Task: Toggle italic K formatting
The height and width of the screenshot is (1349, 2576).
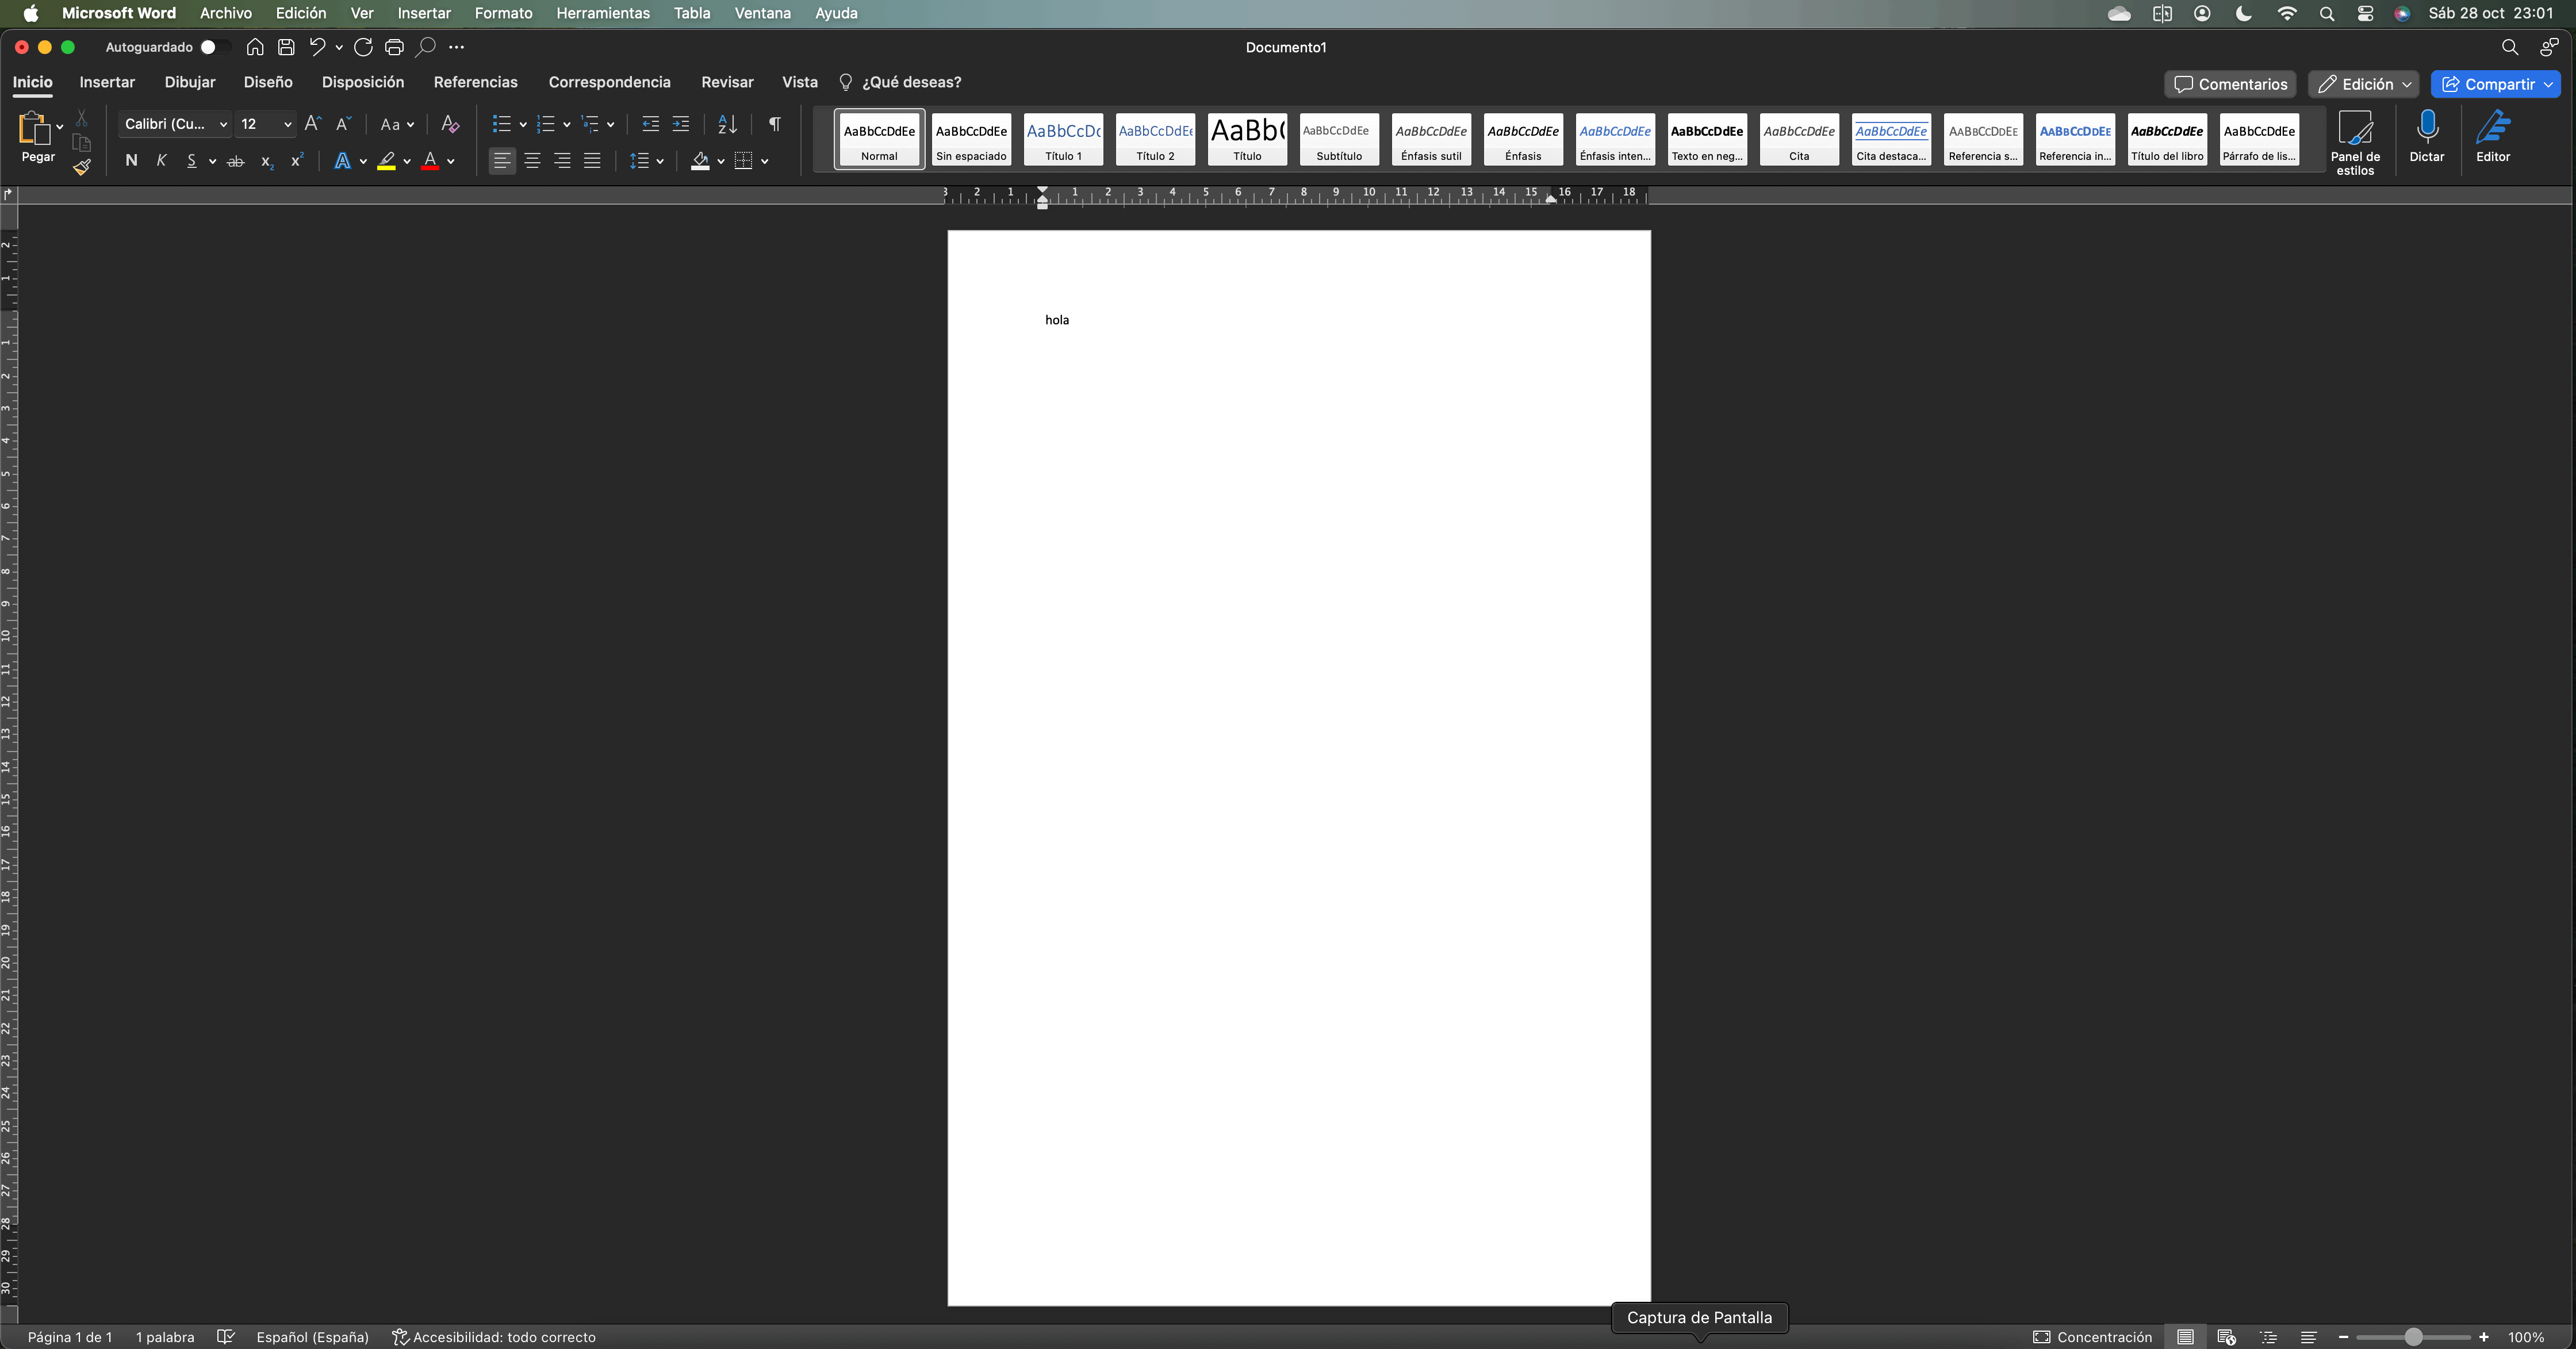Action: 161,161
